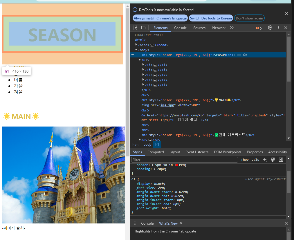The width and height of the screenshot is (294, 240).
Task: Expand the third li element
Action: [143, 75]
